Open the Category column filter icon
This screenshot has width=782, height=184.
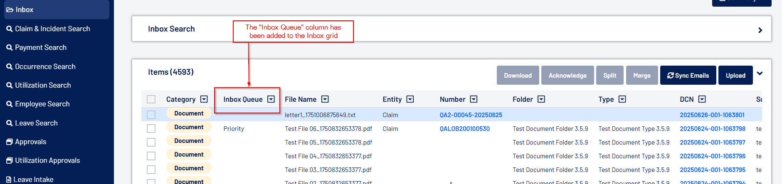click(x=204, y=99)
